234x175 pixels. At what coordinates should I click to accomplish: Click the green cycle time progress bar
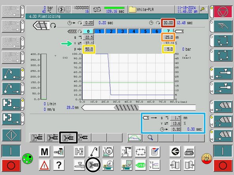tap(114, 8)
